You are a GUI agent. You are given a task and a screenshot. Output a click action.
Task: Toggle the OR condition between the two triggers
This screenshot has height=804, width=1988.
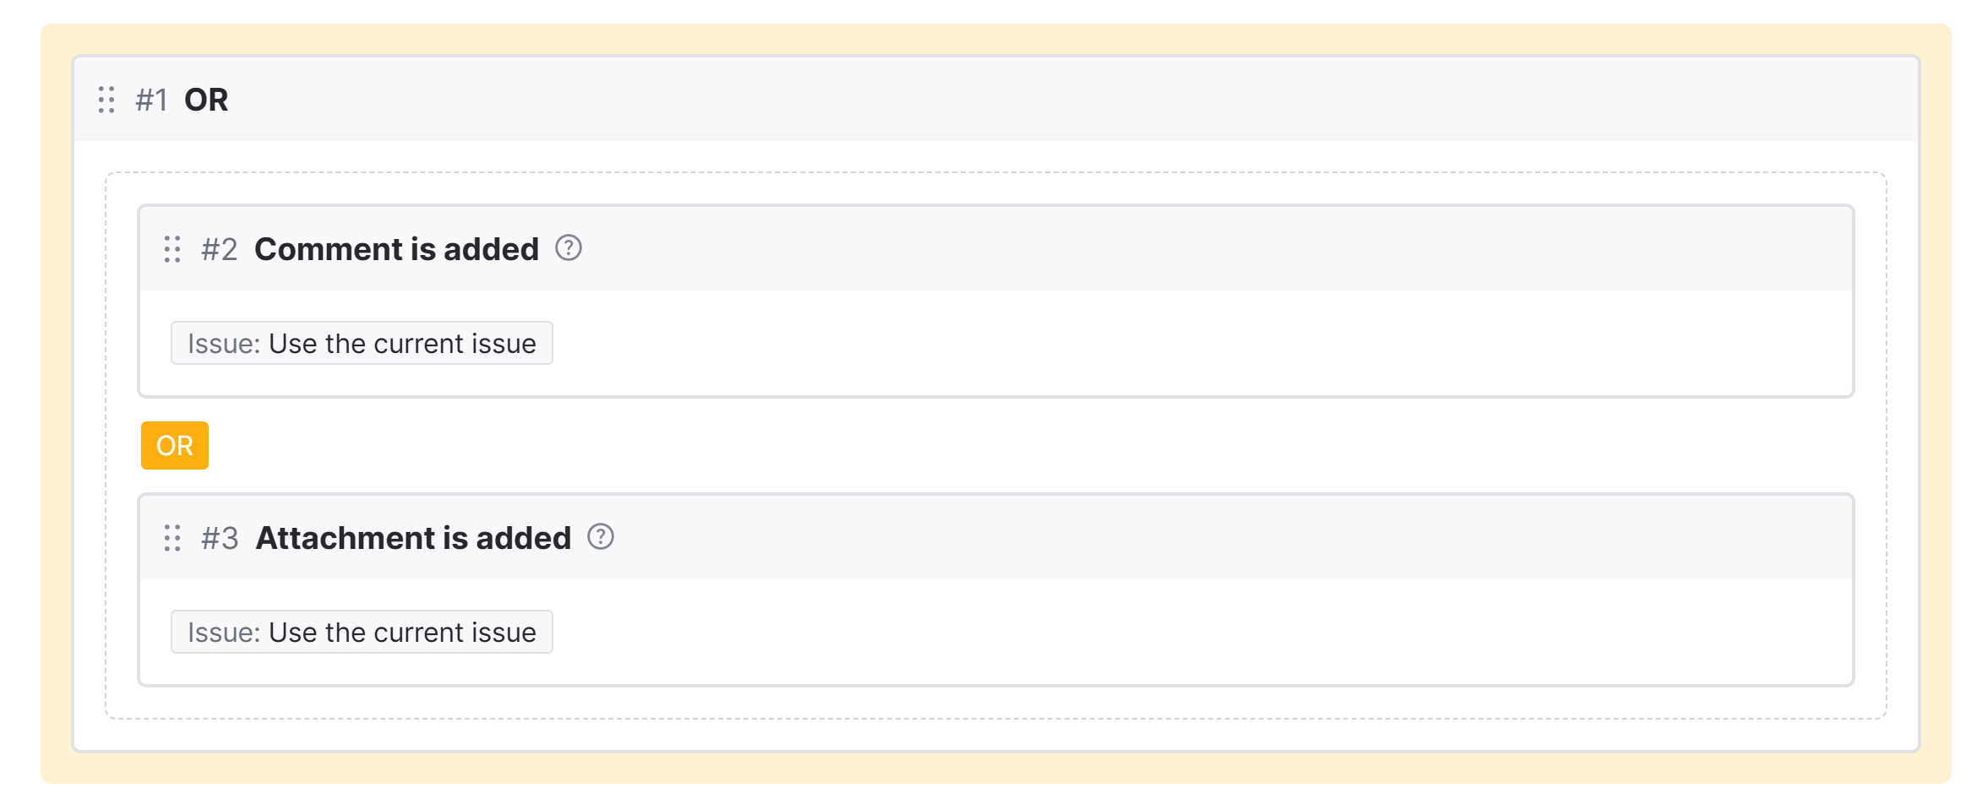(x=174, y=445)
